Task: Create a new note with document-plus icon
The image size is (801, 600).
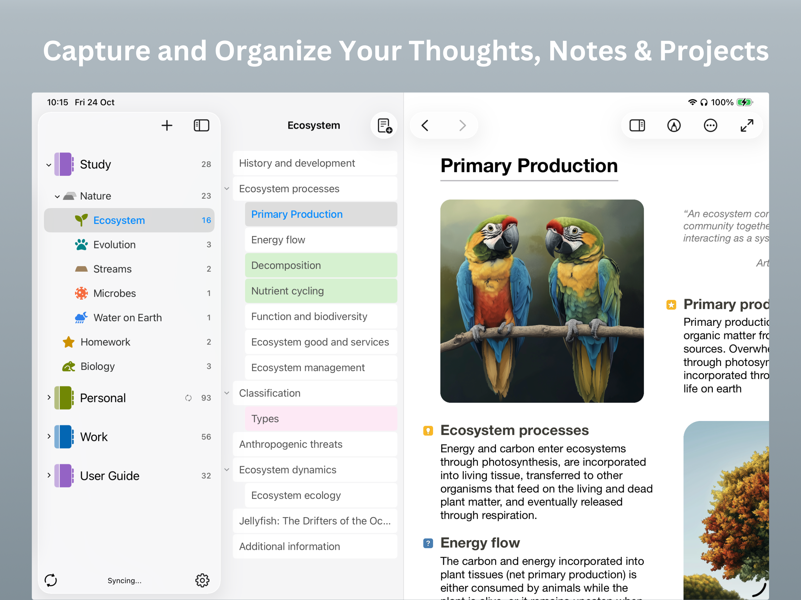Action: (384, 126)
